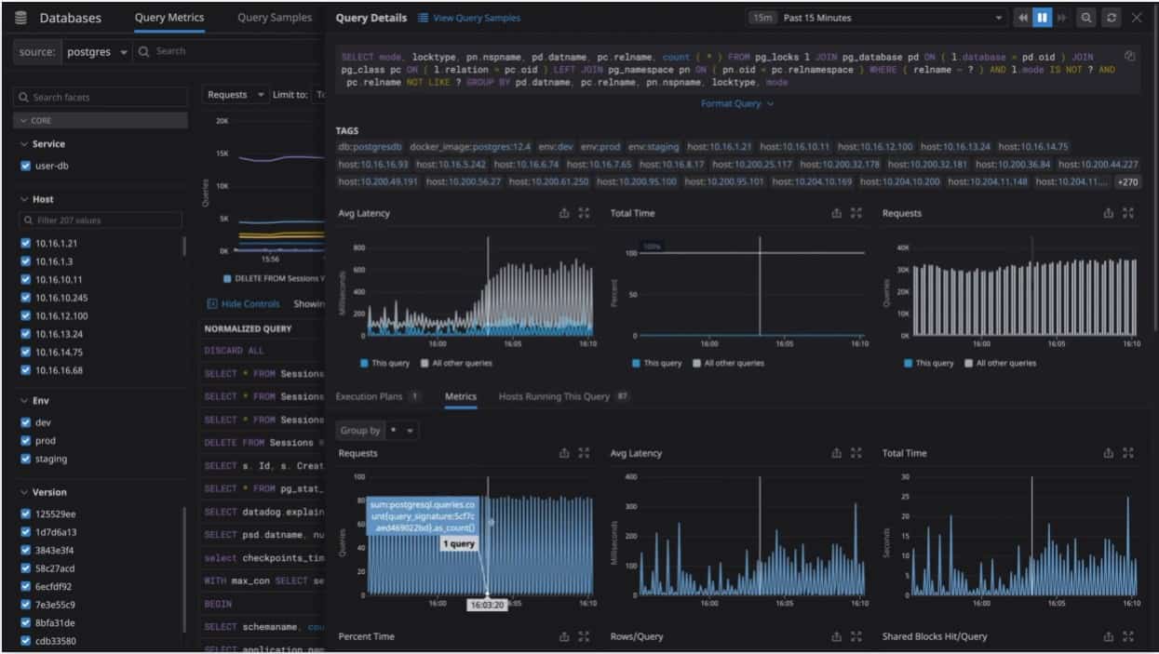This screenshot has width=1159, height=654.
Task: Uncheck the staging environment checkbox
Action: pos(26,459)
